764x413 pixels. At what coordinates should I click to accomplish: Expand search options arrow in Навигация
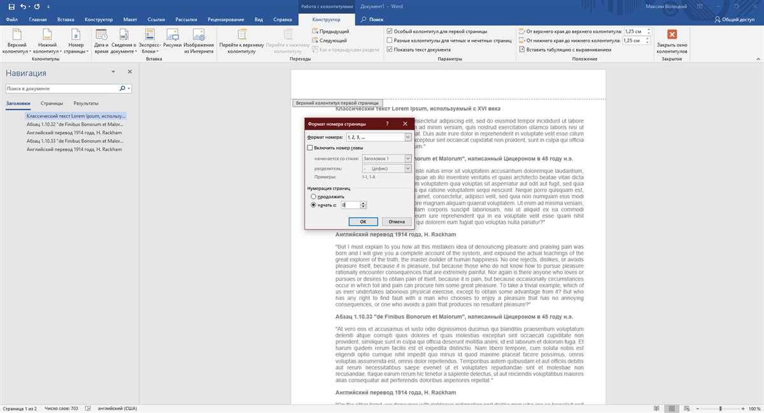point(129,89)
